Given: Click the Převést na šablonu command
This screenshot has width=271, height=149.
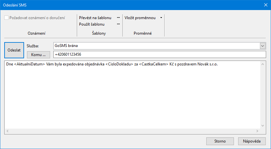Looking at the screenshot, I should pyautogui.click(x=95, y=17).
